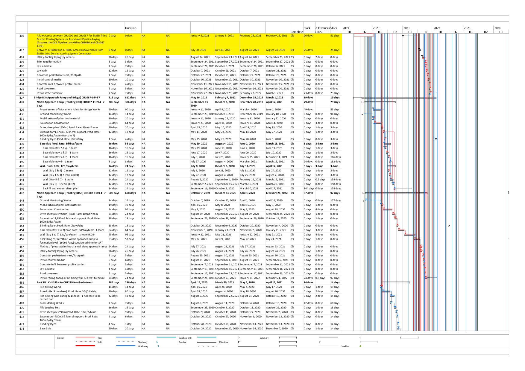Click the milestone diamond on row 416's Gantt bar
This screenshot has width=525, height=371.
(x=403, y=36)
